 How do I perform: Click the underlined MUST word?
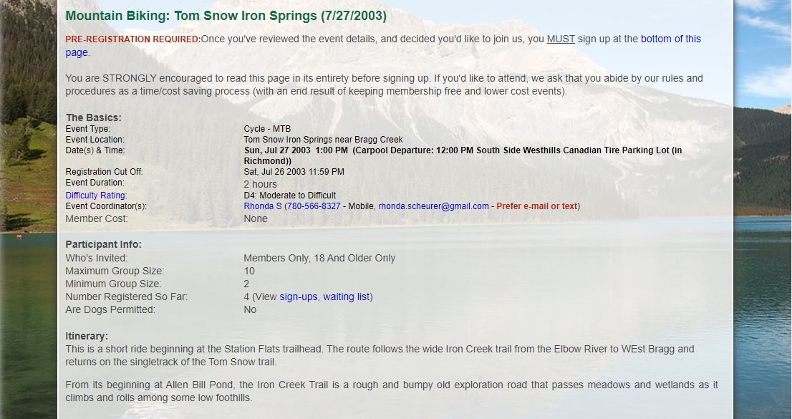click(561, 39)
